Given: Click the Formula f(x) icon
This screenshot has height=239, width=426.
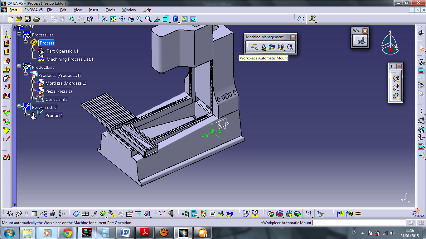Looking at the screenshot, I should [10, 214].
